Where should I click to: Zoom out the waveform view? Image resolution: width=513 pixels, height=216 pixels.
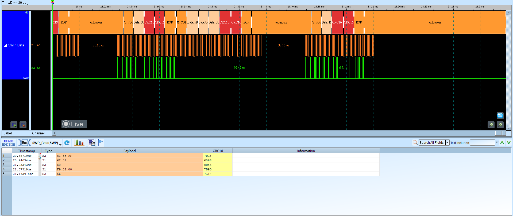click(491, 125)
